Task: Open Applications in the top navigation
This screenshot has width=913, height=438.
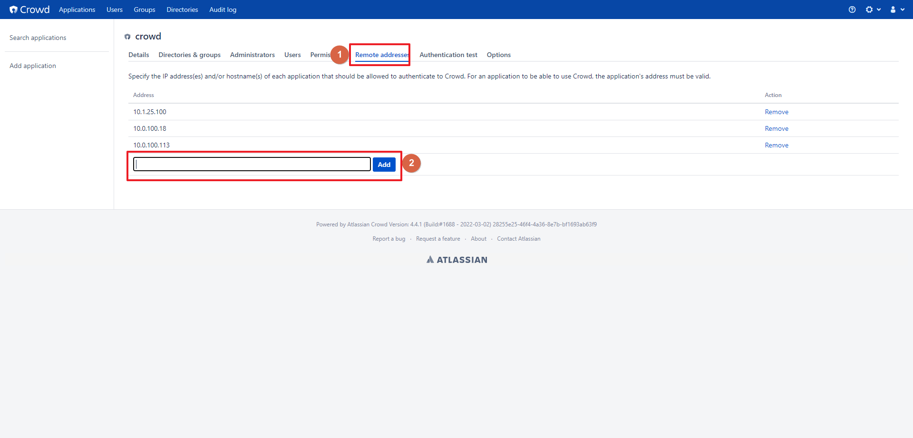Action: (77, 10)
